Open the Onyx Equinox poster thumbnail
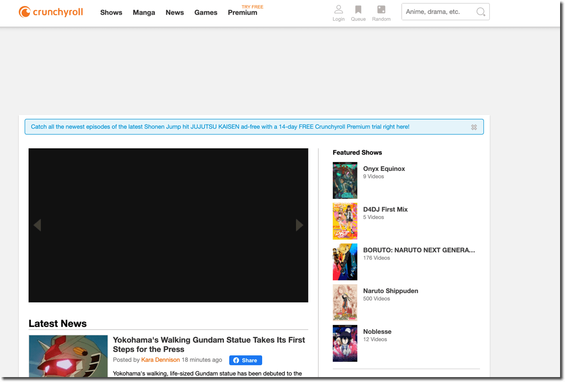Viewport: 565px width, 382px height. (345, 181)
